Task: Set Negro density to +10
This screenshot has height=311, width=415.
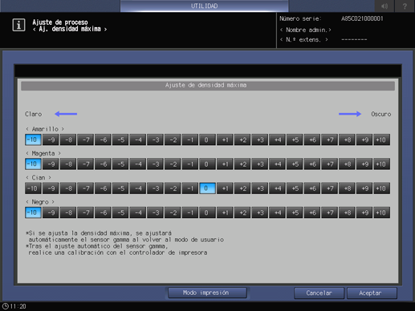Action: tap(381, 212)
